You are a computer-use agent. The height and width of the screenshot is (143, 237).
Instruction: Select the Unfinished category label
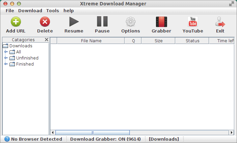click(x=27, y=58)
